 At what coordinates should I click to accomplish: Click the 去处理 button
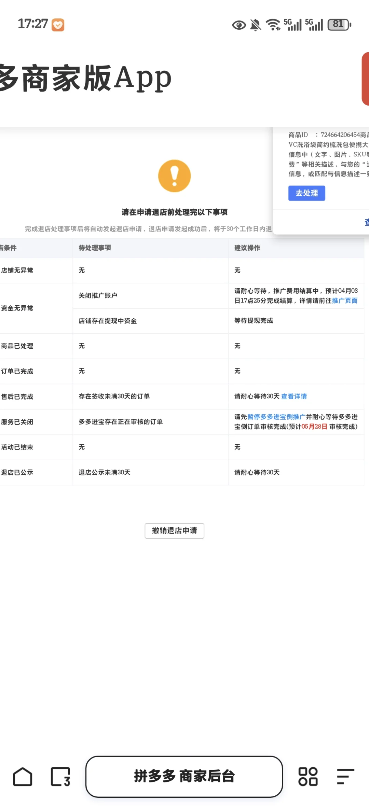tap(306, 193)
